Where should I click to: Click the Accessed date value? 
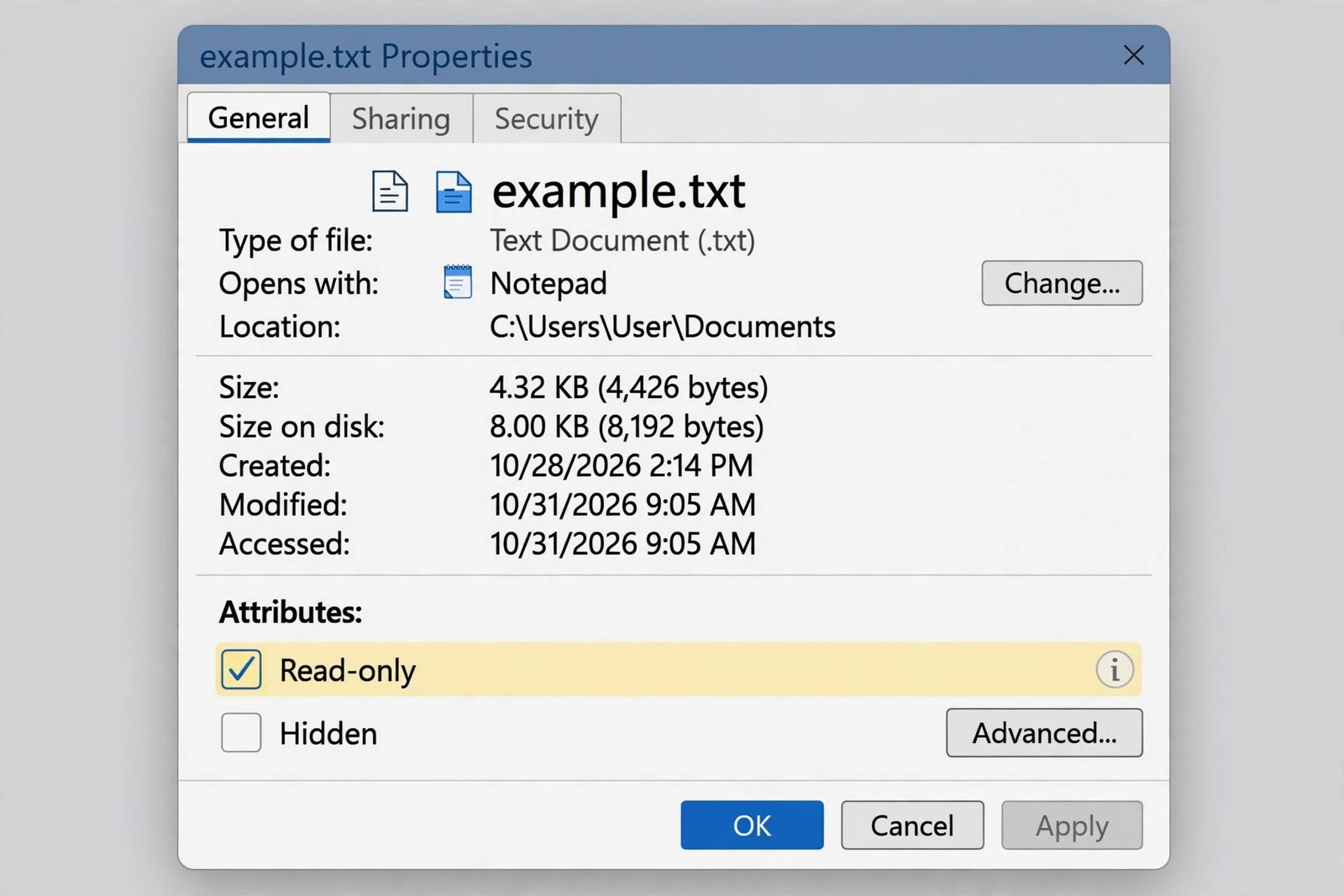(623, 544)
